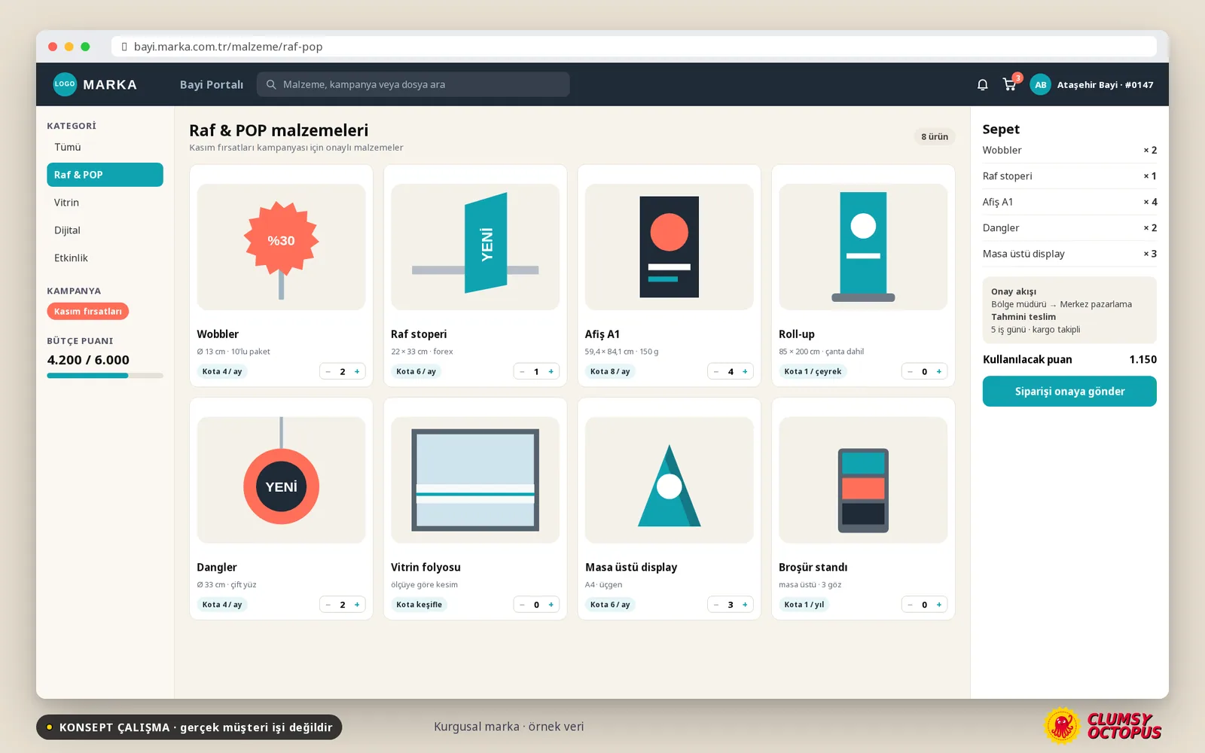Open the Vitrin folyosu thumbnail
Screen dimensions: 1205x753
[x=475, y=480]
